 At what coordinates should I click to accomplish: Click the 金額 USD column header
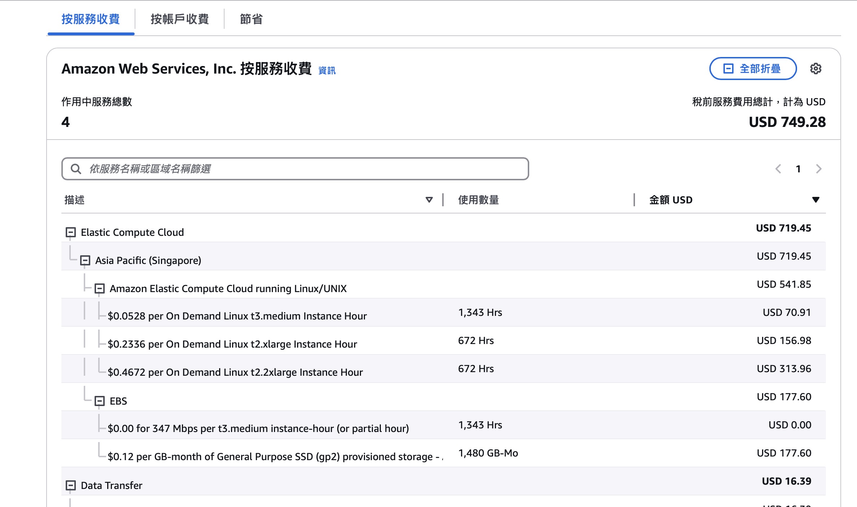click(x=671, y=200)
